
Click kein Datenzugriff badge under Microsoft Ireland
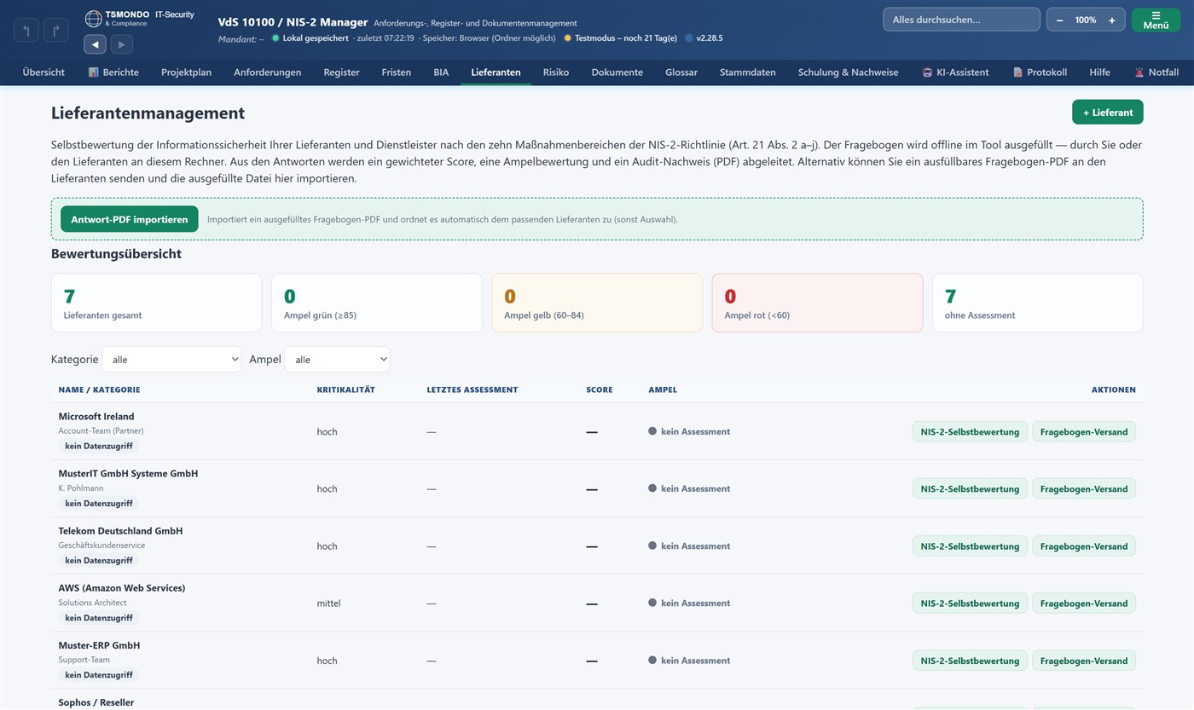[x=99, y=446]
